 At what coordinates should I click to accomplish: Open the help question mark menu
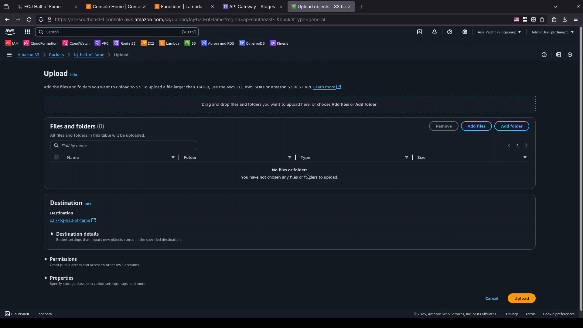click(x=450, y=32)
